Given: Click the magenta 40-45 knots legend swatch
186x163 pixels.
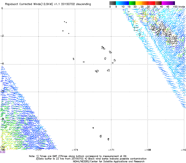Looking at the screenshot, I should coord(165,3).
